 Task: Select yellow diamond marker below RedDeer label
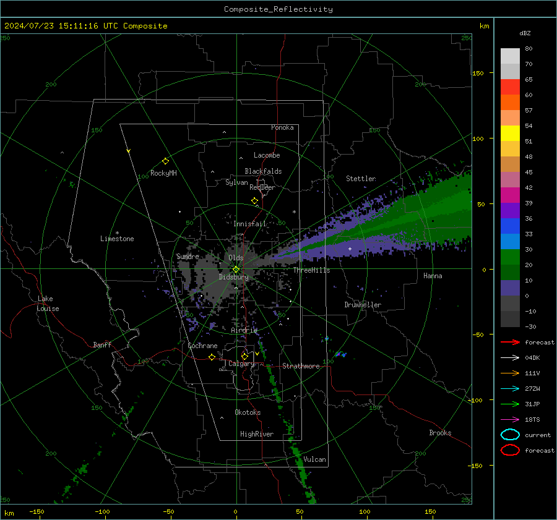pos(254,201)
